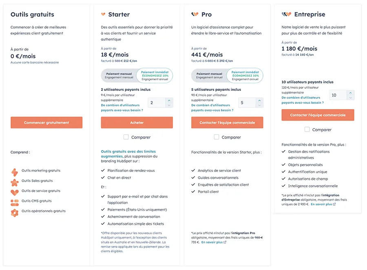Image resolution: width=367 pixels, height=270 pixels.
Task: Increase Starter paying users with up arrow
Action: [x=170, y=100]
